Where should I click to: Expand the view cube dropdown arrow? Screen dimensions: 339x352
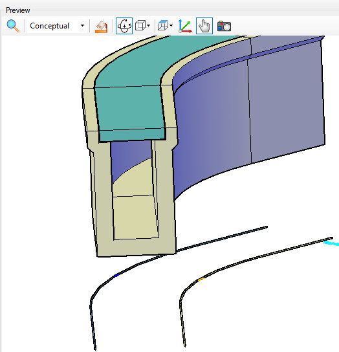coord(149,26)
